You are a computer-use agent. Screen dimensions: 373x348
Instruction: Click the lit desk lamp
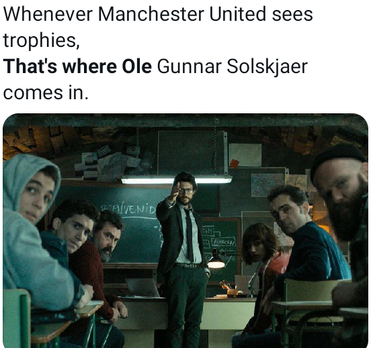click(216, 259)
